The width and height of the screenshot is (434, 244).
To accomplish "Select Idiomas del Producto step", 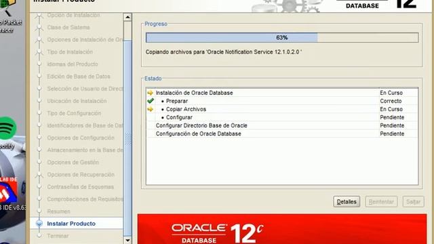I will pos(73,64).
